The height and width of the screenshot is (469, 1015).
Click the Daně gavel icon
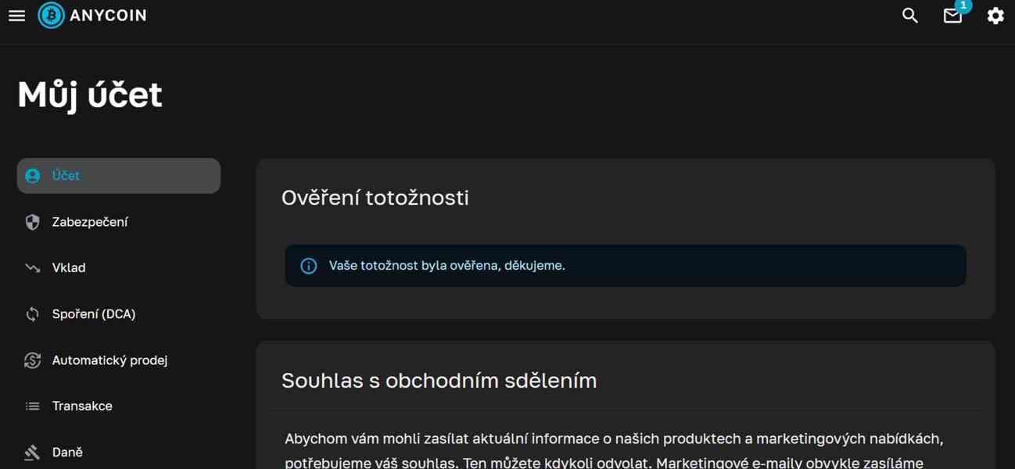(32, 453)
